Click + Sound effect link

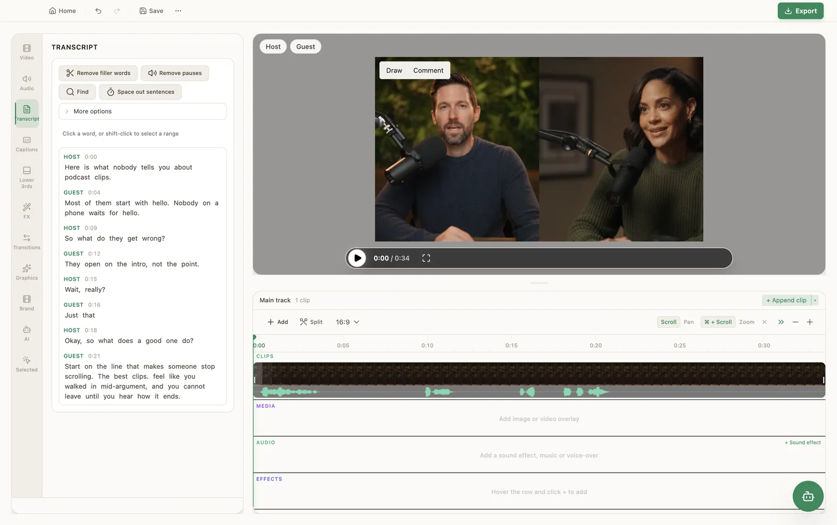(802, 443)
